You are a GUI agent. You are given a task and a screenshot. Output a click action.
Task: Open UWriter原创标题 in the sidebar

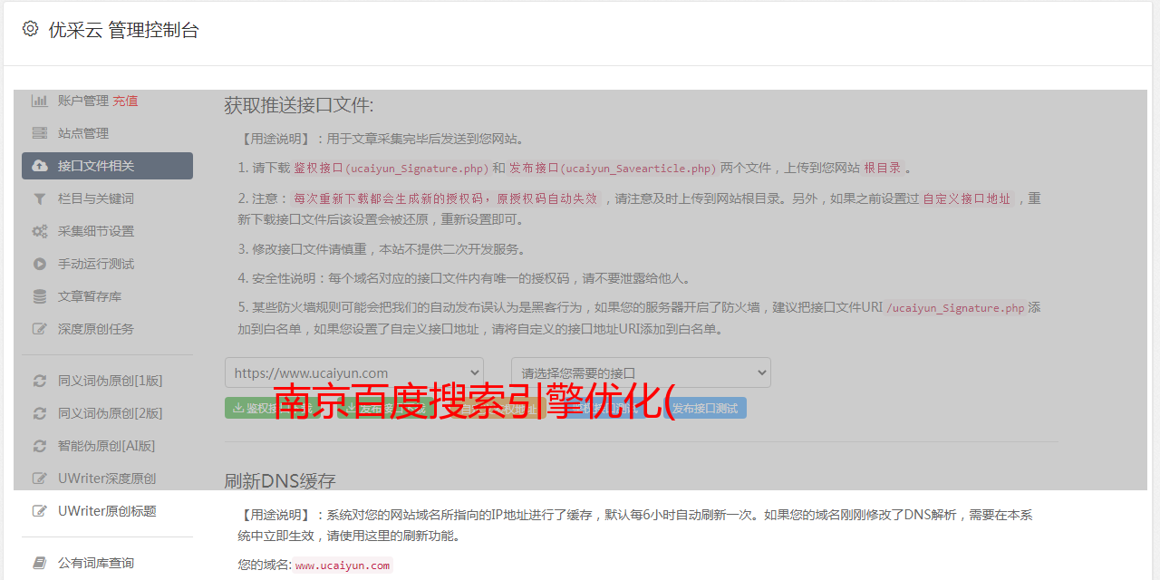107,511
